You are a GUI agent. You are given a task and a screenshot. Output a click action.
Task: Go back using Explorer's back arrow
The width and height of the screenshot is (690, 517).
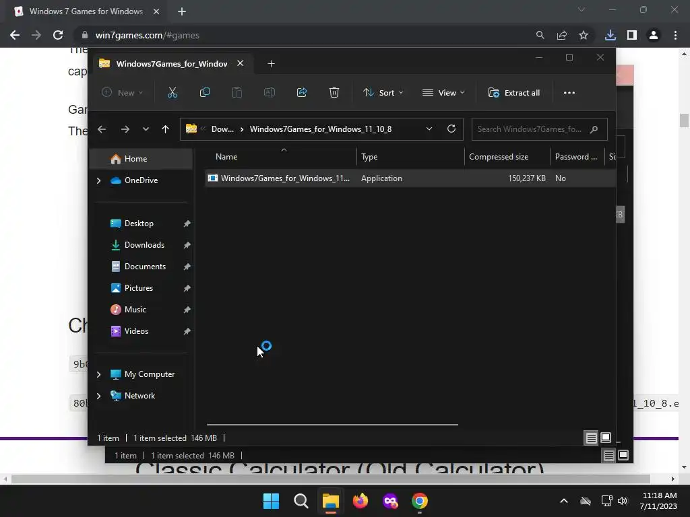(x=102, y=129)
